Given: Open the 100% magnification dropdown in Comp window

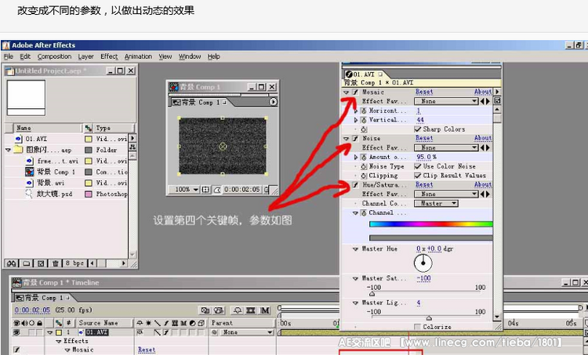Looking at the screenshot, I should click(x=183, y=190).
